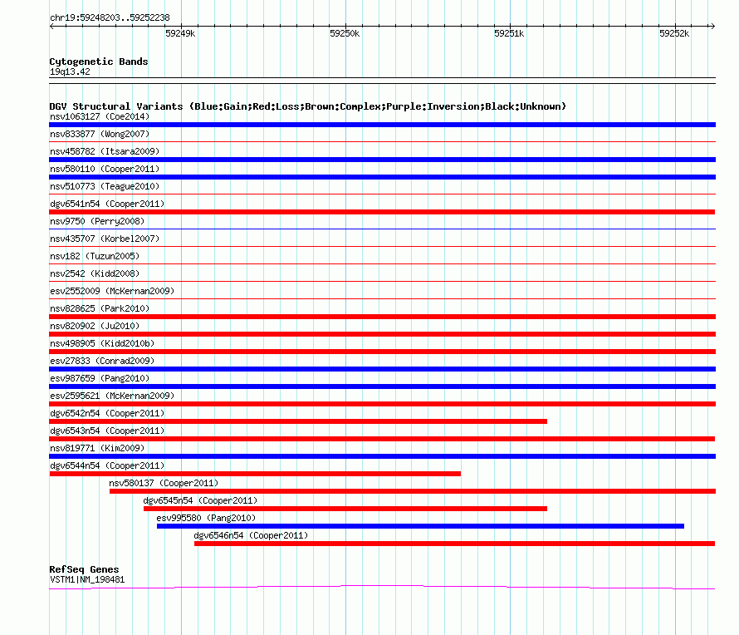This screenshot has height=635, width=739.
Task: Click the 59252k ruler marker
Action: 674,33
